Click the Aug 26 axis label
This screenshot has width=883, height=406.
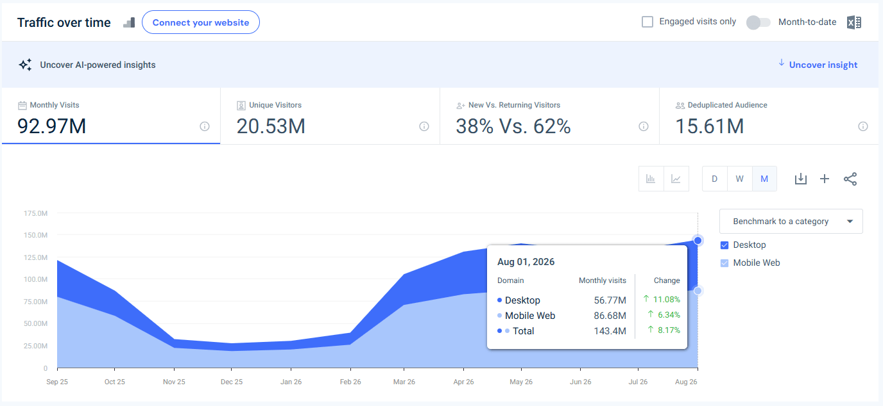point(686,382)
